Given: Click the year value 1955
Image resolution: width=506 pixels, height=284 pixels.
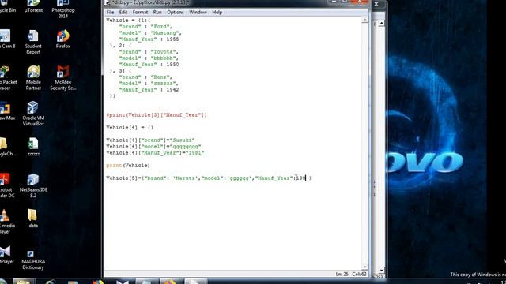Looking at the screenshot, I should pos(172,39).
